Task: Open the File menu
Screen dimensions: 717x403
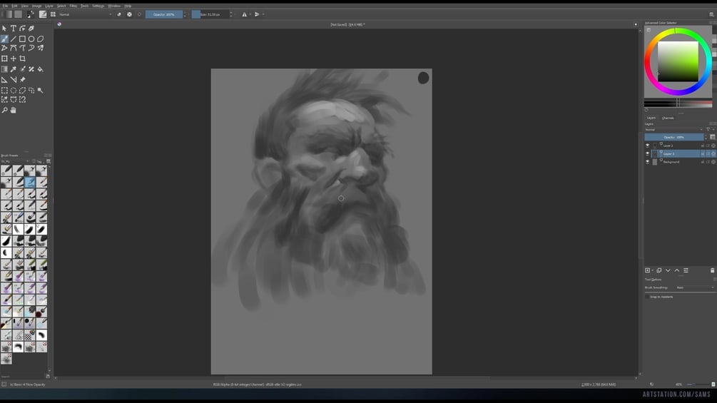Action: [5, 6]
